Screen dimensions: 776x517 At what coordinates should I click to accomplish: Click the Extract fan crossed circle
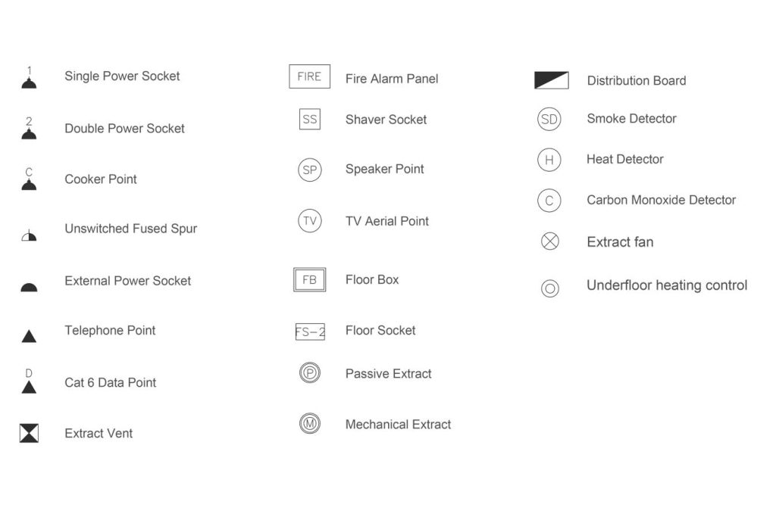550,241
